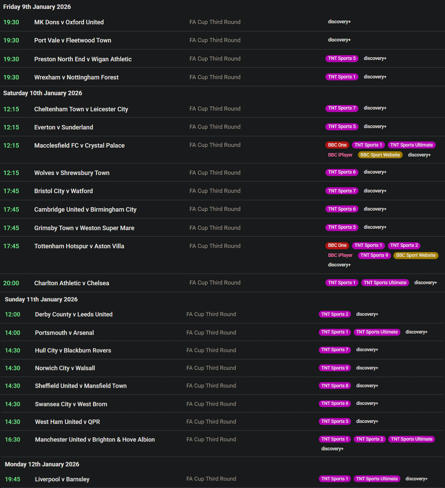Click discovery+ for MK Dons v Oxford United
Image resolution: width=445 pixels, height=488 pixels.
(x=339, y=22)
